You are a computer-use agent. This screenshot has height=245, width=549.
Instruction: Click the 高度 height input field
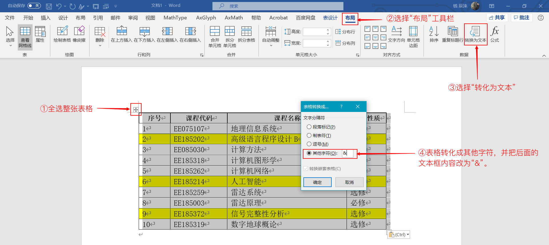point(314,32)
